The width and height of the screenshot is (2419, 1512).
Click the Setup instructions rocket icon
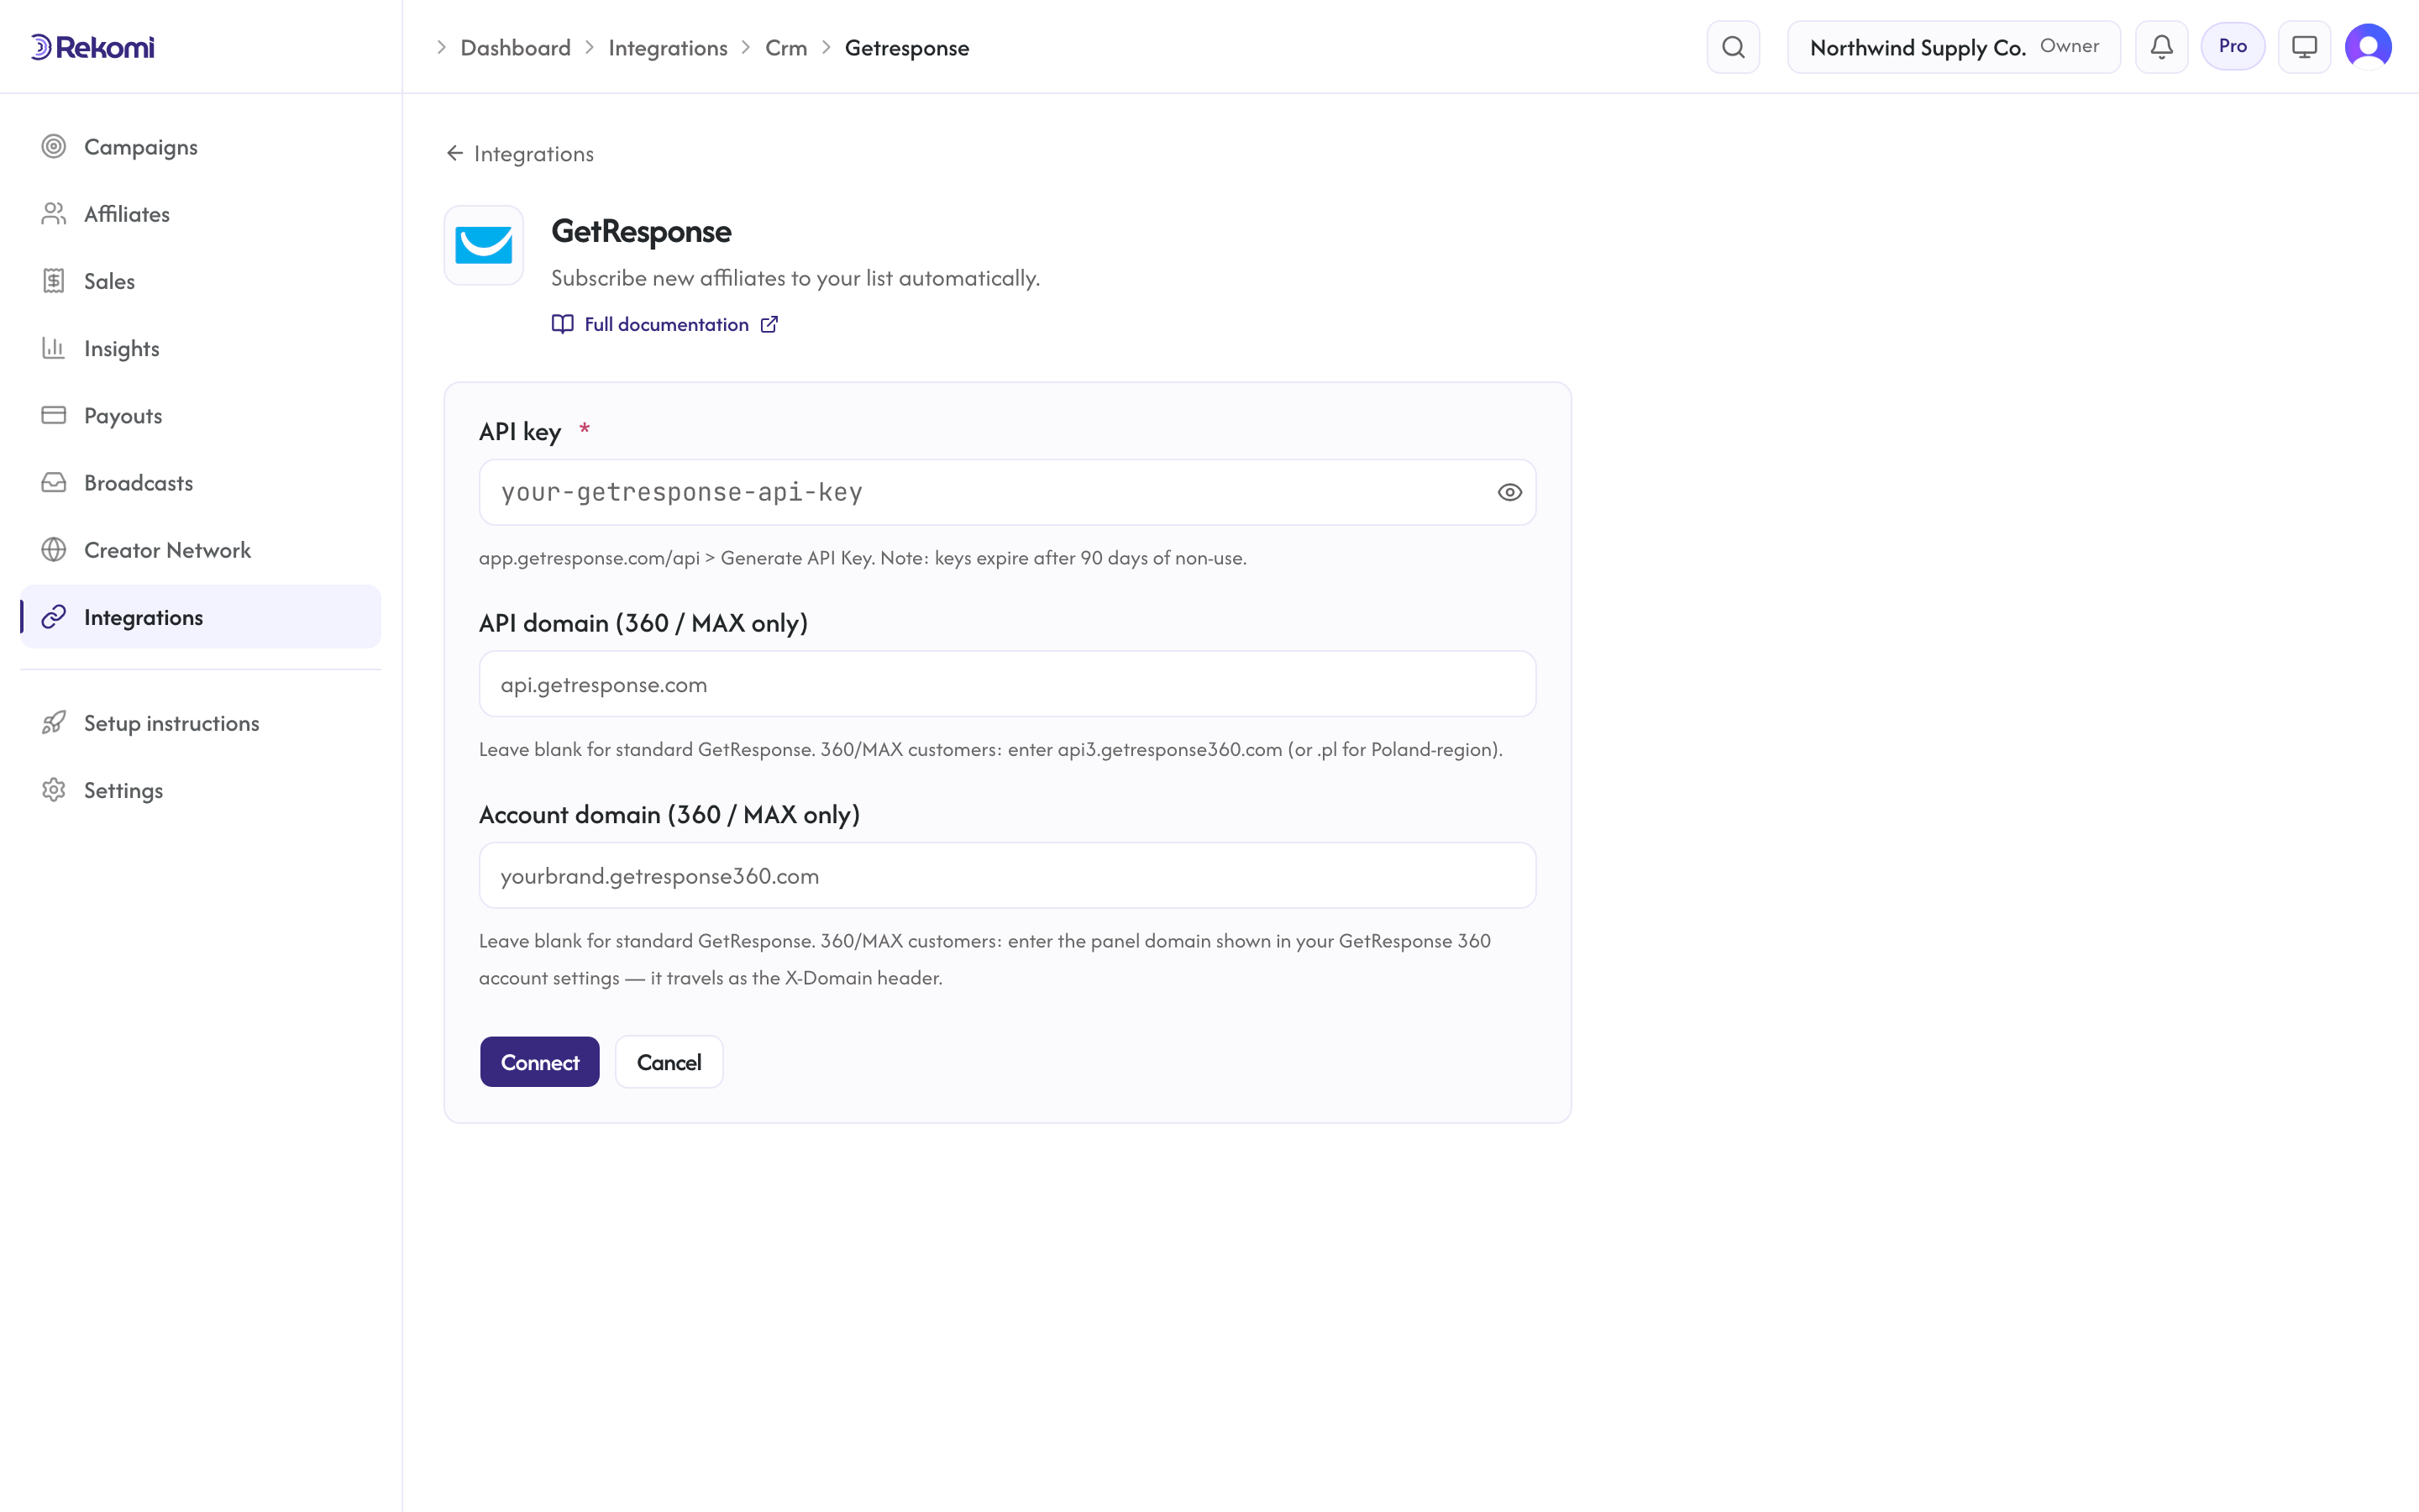[54, 723]
